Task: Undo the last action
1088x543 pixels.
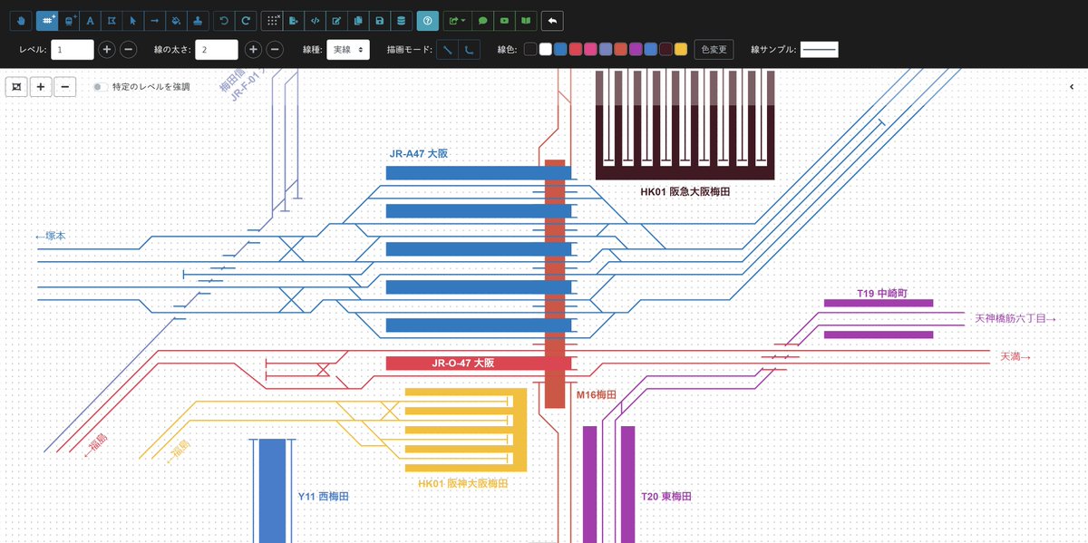Action: point(224,20)
